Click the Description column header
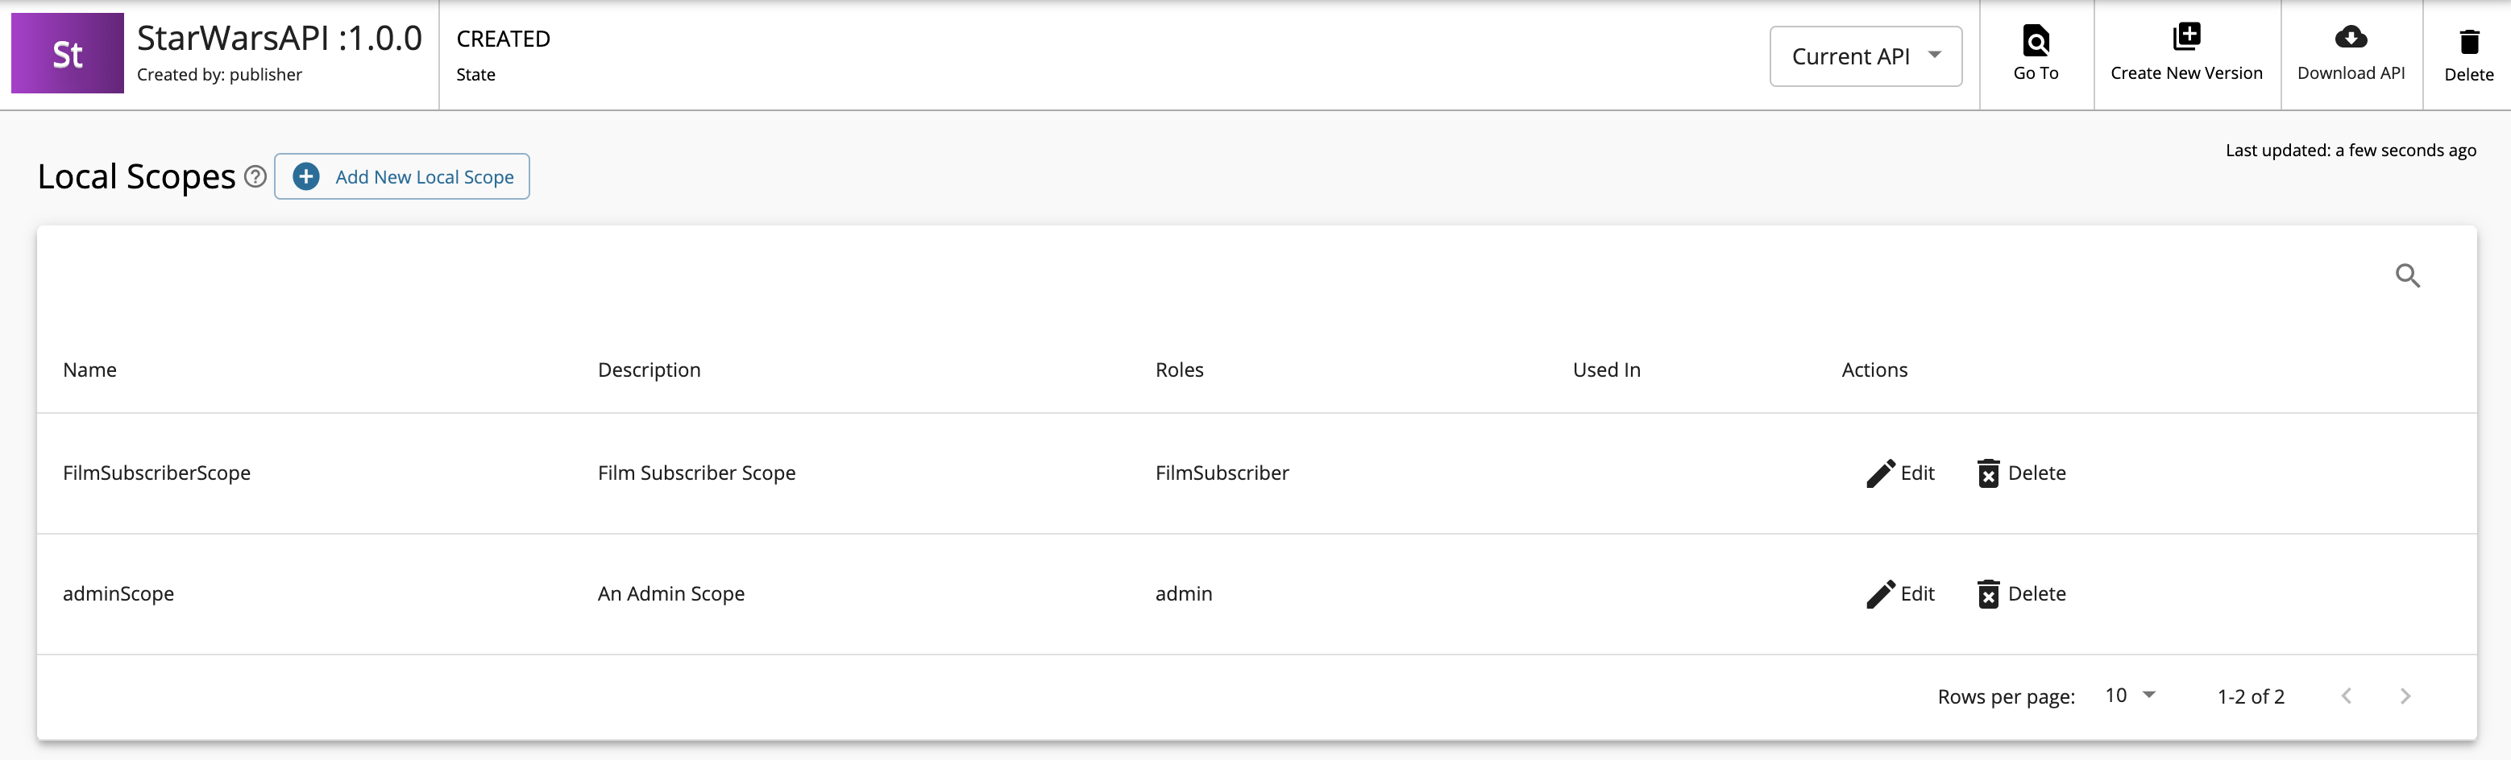 click(x=648, y=370)
